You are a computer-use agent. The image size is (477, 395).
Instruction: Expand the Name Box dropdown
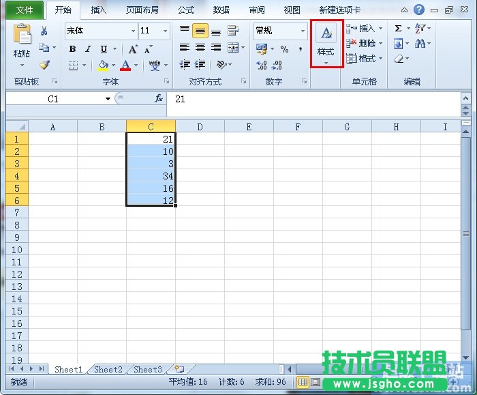108,99
